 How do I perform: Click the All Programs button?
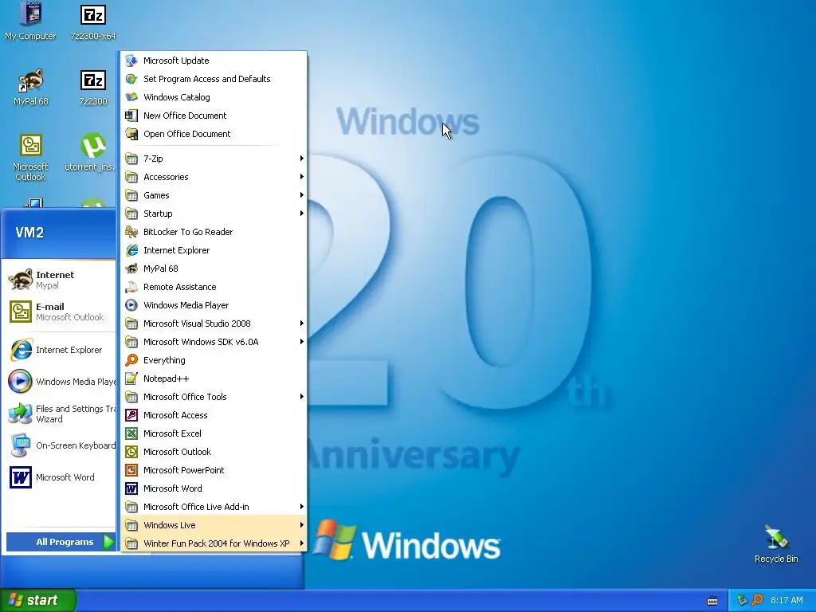pos(61,542)
